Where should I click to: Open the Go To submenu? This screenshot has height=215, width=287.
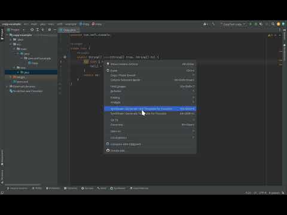point(150,120)
